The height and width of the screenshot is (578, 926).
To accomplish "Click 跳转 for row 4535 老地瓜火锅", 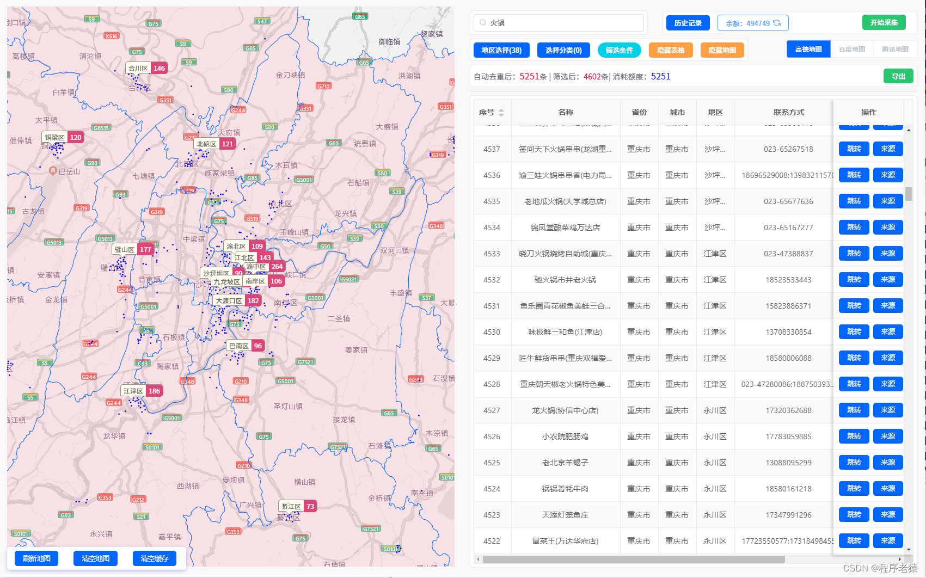I will pos(854,201).
